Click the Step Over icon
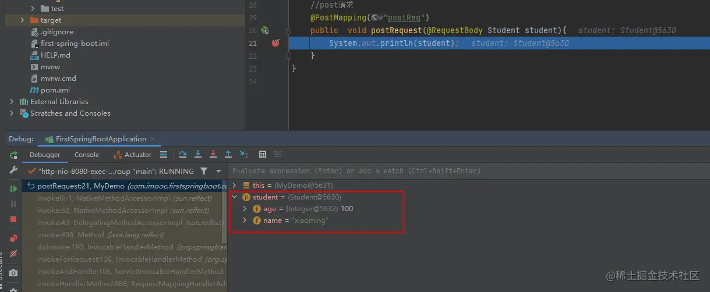The width and height of the screenshot is (710, 292). [x=183, y=155]
